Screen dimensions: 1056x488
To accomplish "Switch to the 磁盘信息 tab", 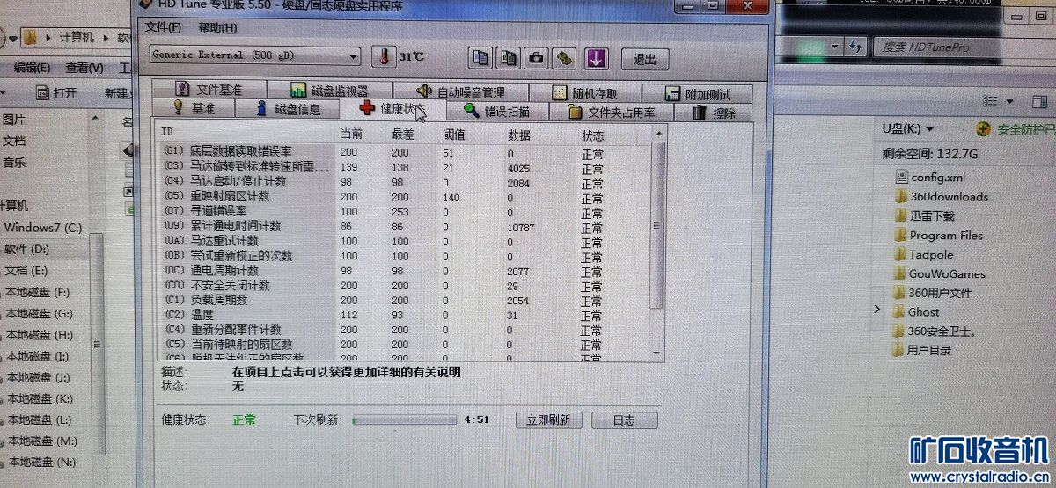I will [287, 109].
